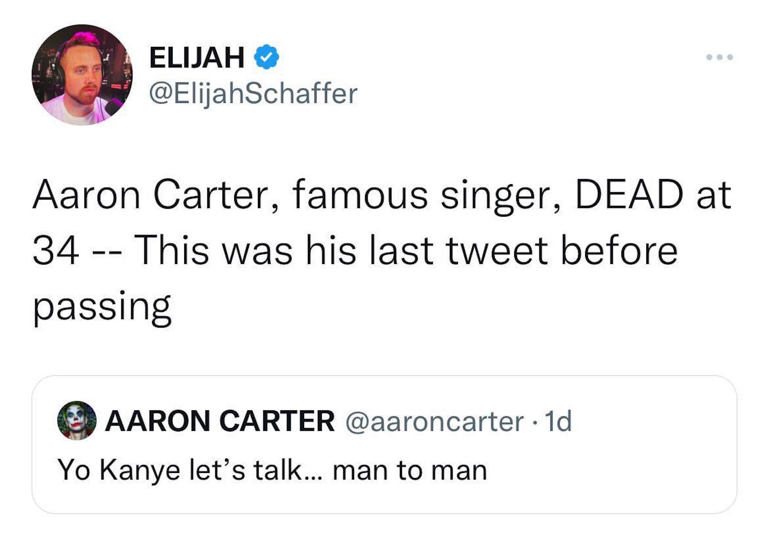Open the three-dot more options menu

[719, 67]
